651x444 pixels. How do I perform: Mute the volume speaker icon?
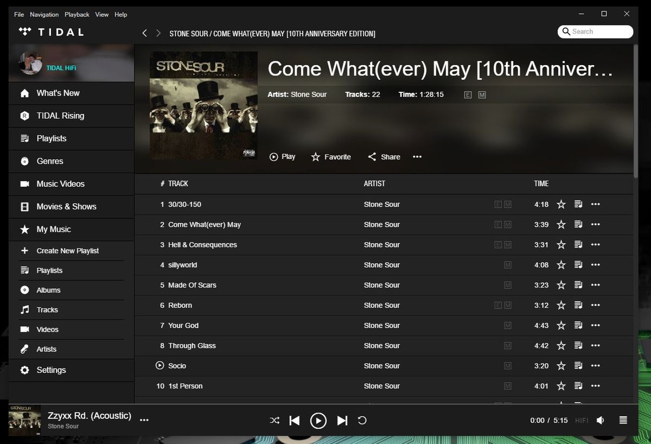[601, 420]
